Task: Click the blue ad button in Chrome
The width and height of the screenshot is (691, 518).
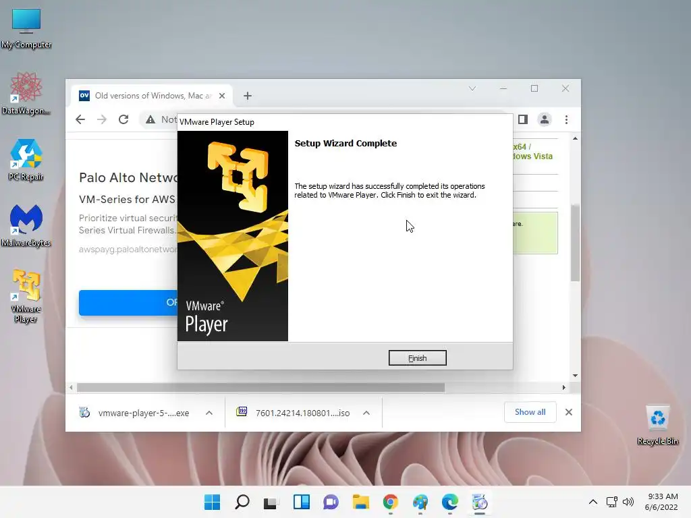Action: point(128,303)
